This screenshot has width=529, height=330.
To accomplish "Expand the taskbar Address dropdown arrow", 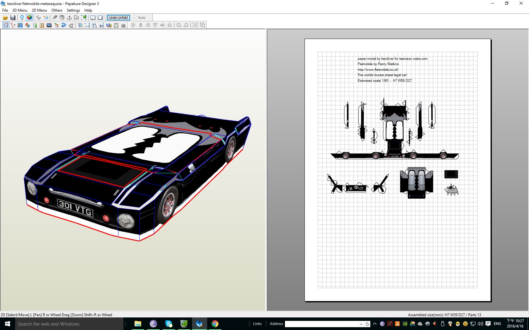I will pos(361,324).
